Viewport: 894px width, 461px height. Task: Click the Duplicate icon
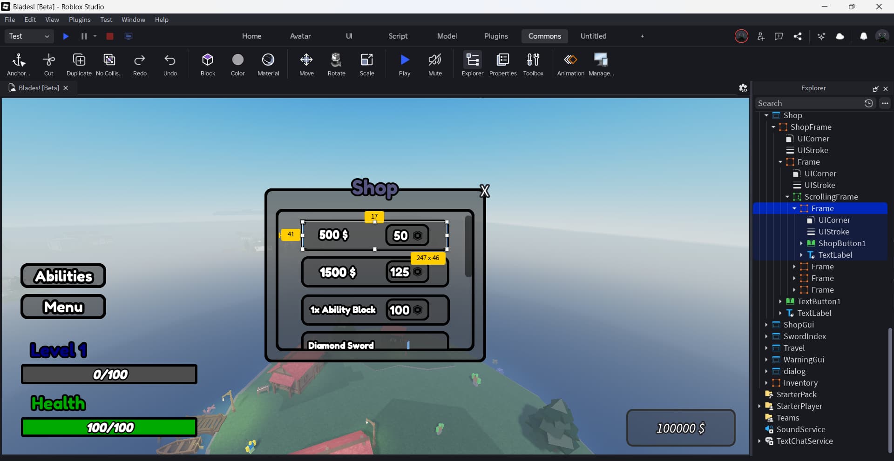pos(79,64)
